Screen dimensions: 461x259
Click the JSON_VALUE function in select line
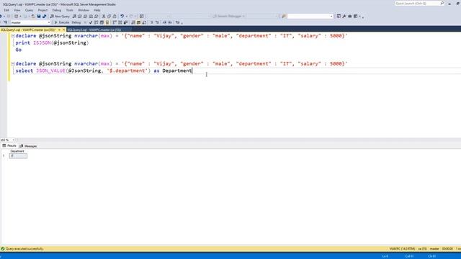[x=50, y=71]
